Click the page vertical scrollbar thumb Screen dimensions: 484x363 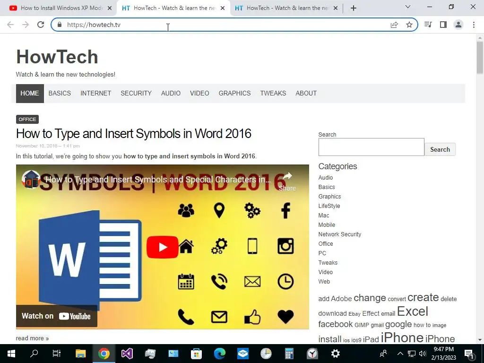tap(480, 57)
